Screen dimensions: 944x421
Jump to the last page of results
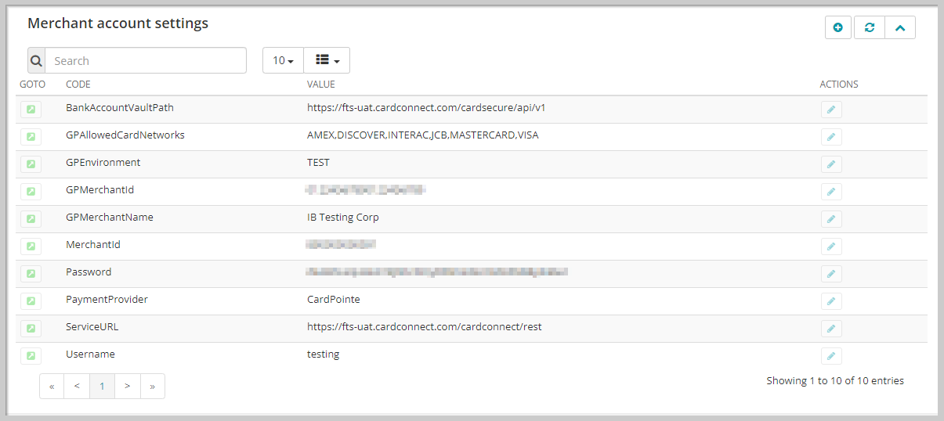pyautogui.click(x=153, y=386)
